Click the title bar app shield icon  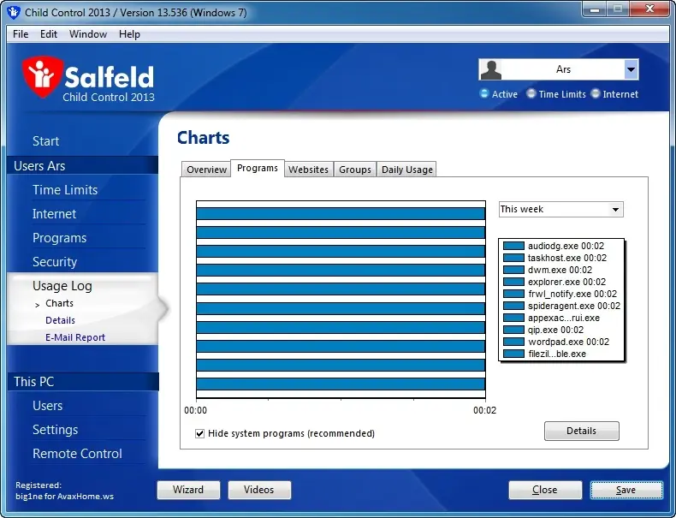point(14,12)
